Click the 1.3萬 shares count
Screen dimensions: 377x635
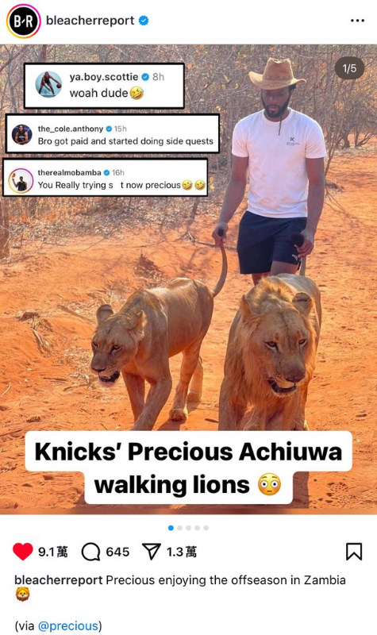coord(182,552)
